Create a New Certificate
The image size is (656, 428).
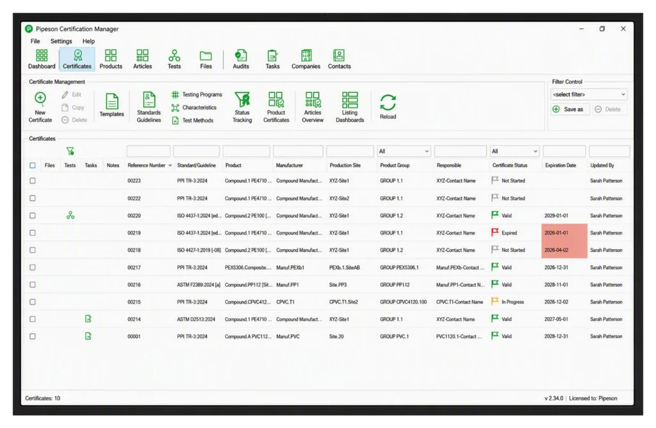40,107
